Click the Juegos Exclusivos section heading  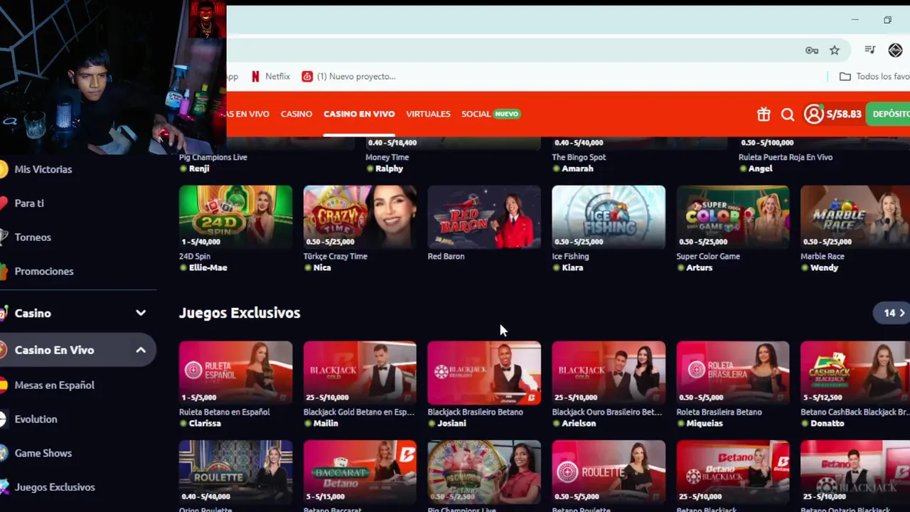pos(240,313)
